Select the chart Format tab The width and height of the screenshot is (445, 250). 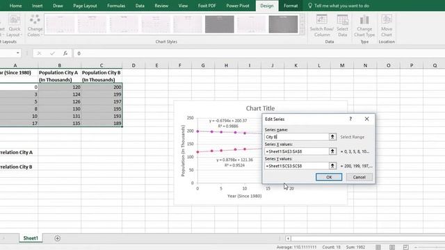(291, 6)
